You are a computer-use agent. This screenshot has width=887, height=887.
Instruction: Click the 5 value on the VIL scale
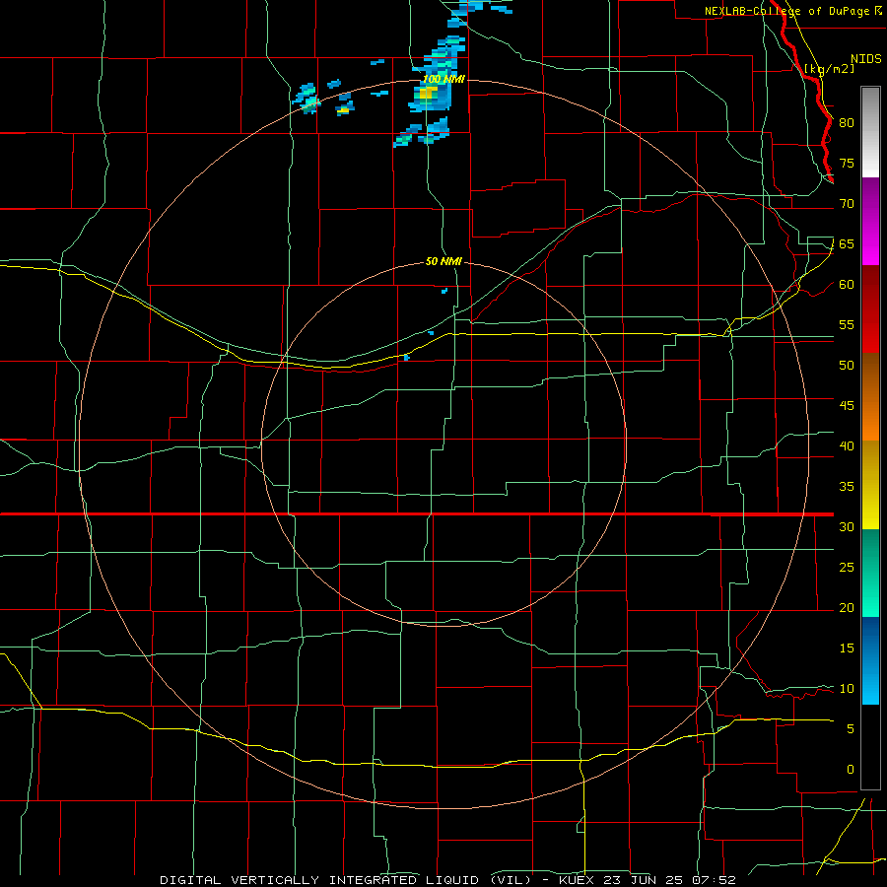pyautogui.click(x=851, y=728)
